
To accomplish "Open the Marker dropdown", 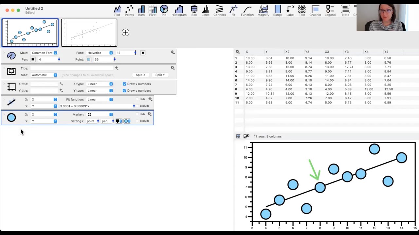I will [100, 115].
